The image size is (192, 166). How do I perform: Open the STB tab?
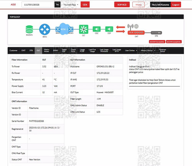point(31,50)
